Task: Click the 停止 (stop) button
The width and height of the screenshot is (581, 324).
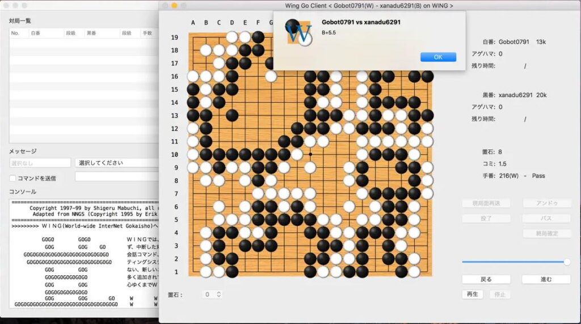Action: point(499,294)
